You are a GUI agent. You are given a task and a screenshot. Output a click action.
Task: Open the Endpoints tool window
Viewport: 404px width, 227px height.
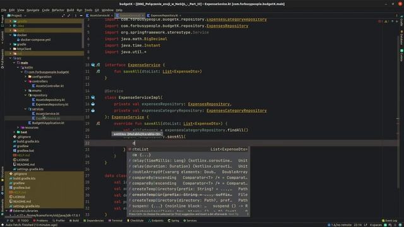(x=156, y=221)
